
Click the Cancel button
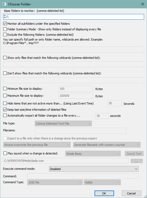click(131, 193)
